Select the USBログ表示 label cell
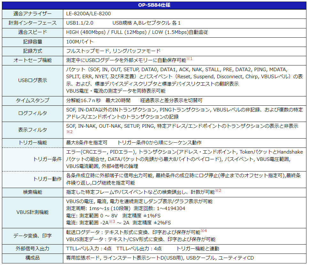Screen dimensions: 309x265 tap(33, 80)
